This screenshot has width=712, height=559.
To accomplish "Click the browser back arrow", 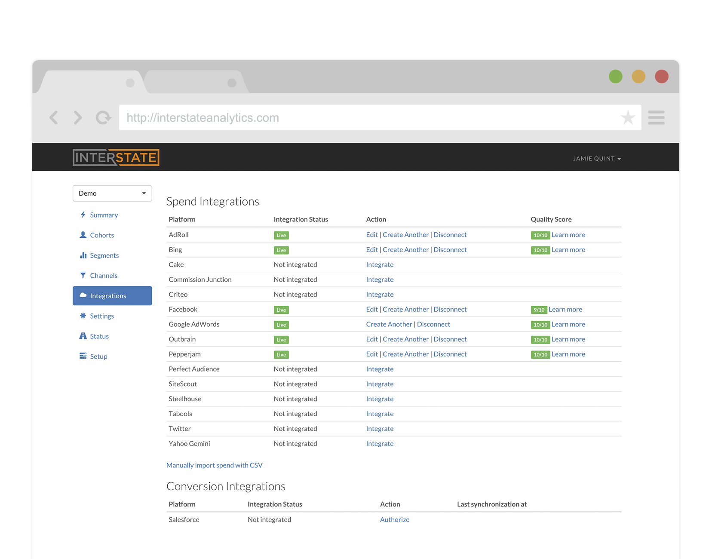I will click(53, 117).
